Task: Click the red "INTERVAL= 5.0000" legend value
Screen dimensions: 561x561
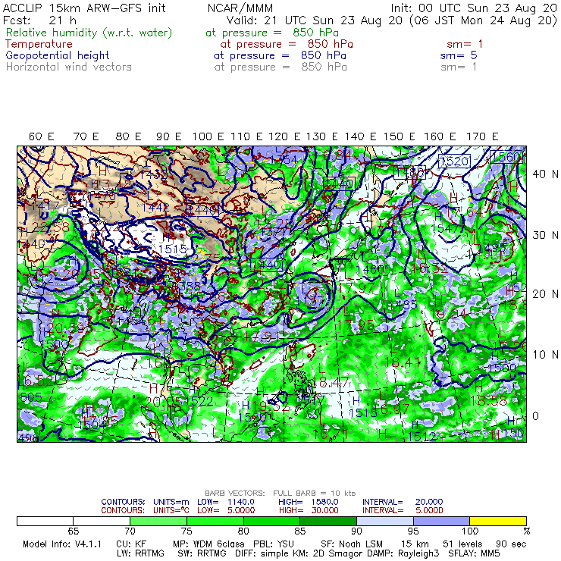Action: (403, 510)
